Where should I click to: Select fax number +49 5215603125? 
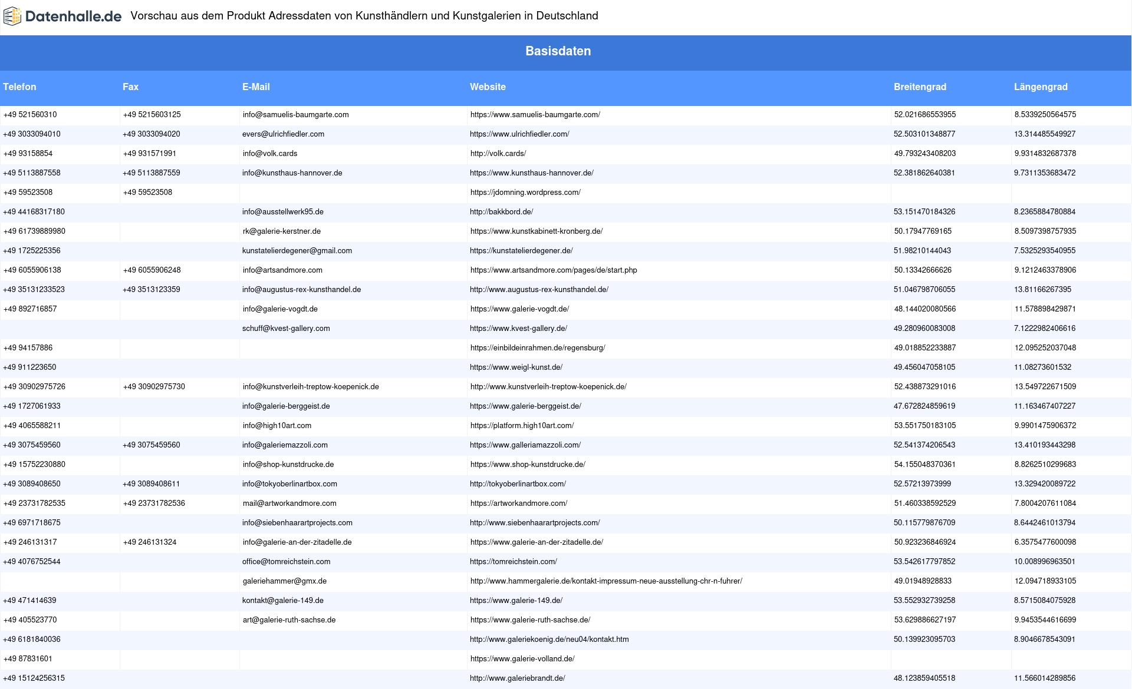coord(152,115)
